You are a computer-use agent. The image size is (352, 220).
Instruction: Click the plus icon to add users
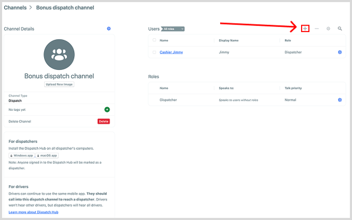[x=305, y=28]
